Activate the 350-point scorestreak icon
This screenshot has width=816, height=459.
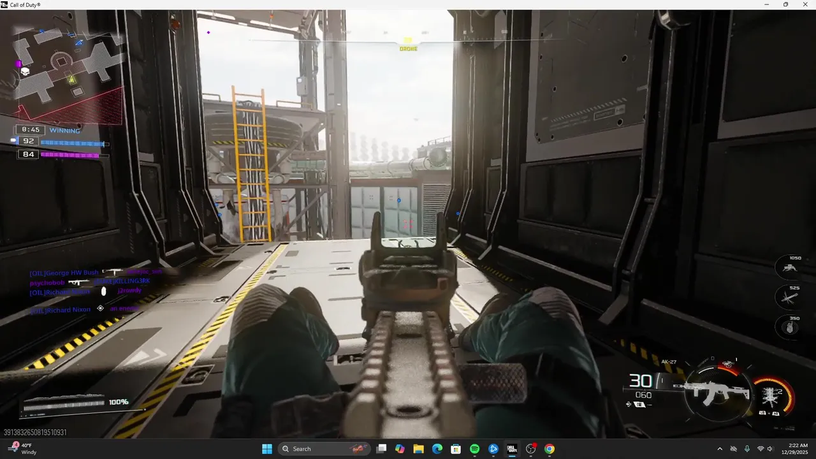pyautogui.click(x=790, y=328)
